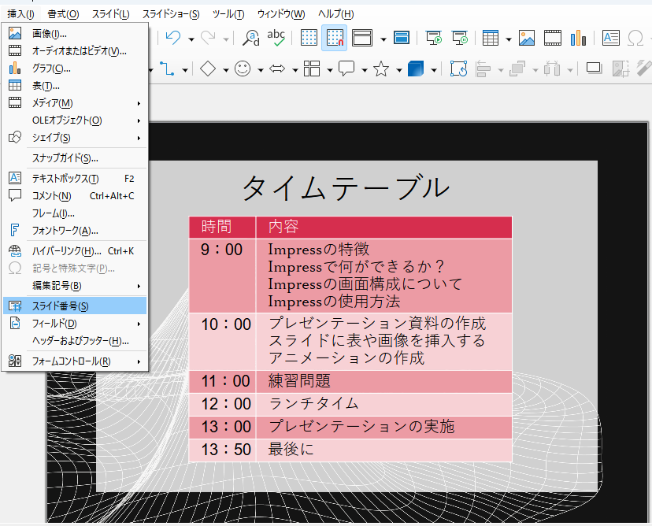Screen dimensions: 652x526
Task: Open dropdown arrow beside Stars tool
Action: [x=399, y=70]
